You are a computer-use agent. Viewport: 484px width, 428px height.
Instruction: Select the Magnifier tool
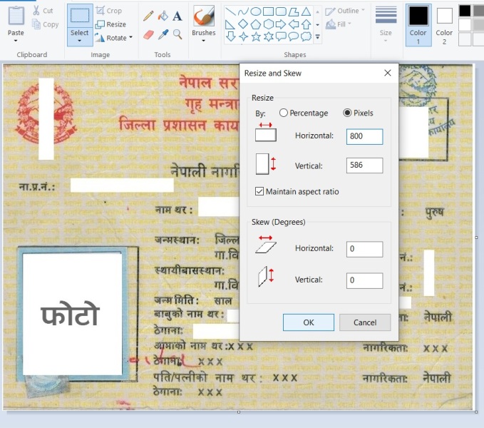coord(177,34)
